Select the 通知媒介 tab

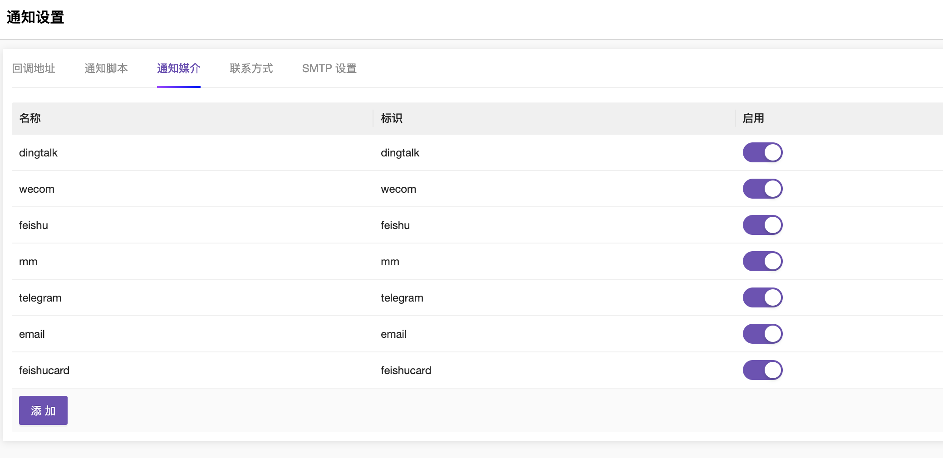pyautogui.click(x=179, y=68)
